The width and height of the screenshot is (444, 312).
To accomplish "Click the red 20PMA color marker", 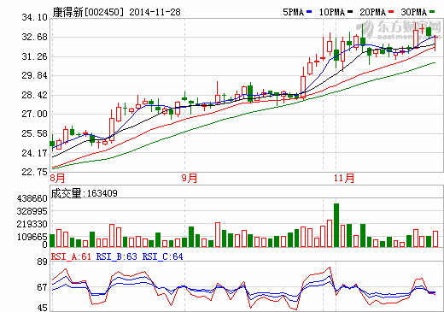I will (391, 12).
